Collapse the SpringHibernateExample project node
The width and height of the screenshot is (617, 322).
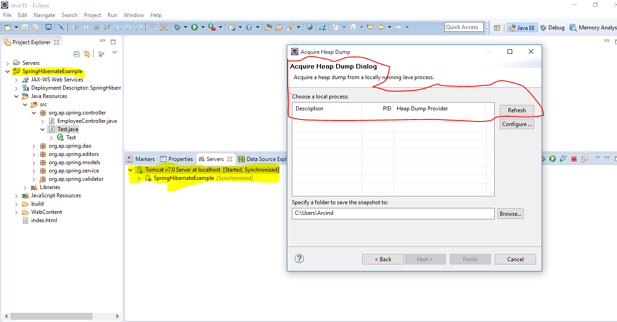(x=8, y=71)
